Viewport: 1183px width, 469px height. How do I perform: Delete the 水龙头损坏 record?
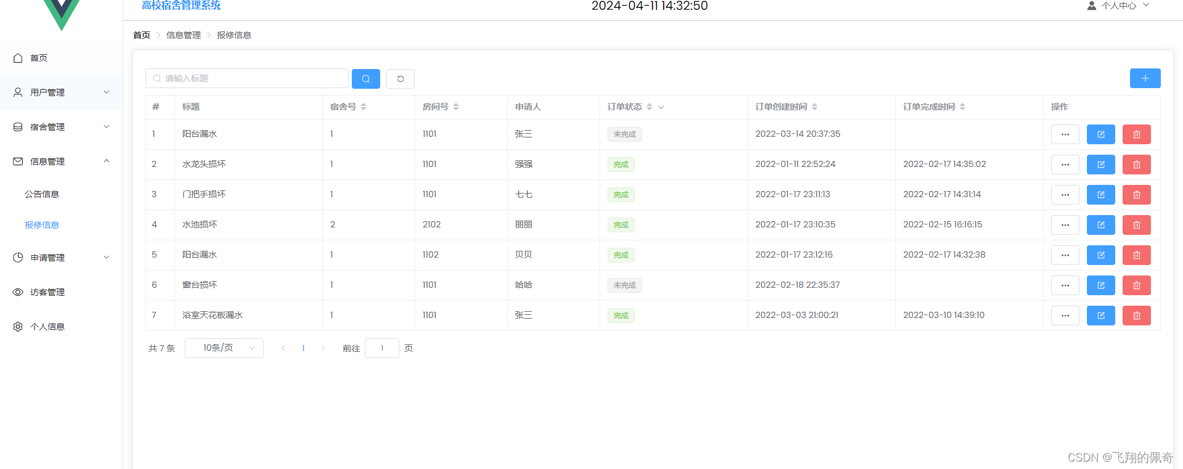click(1136, 165)
